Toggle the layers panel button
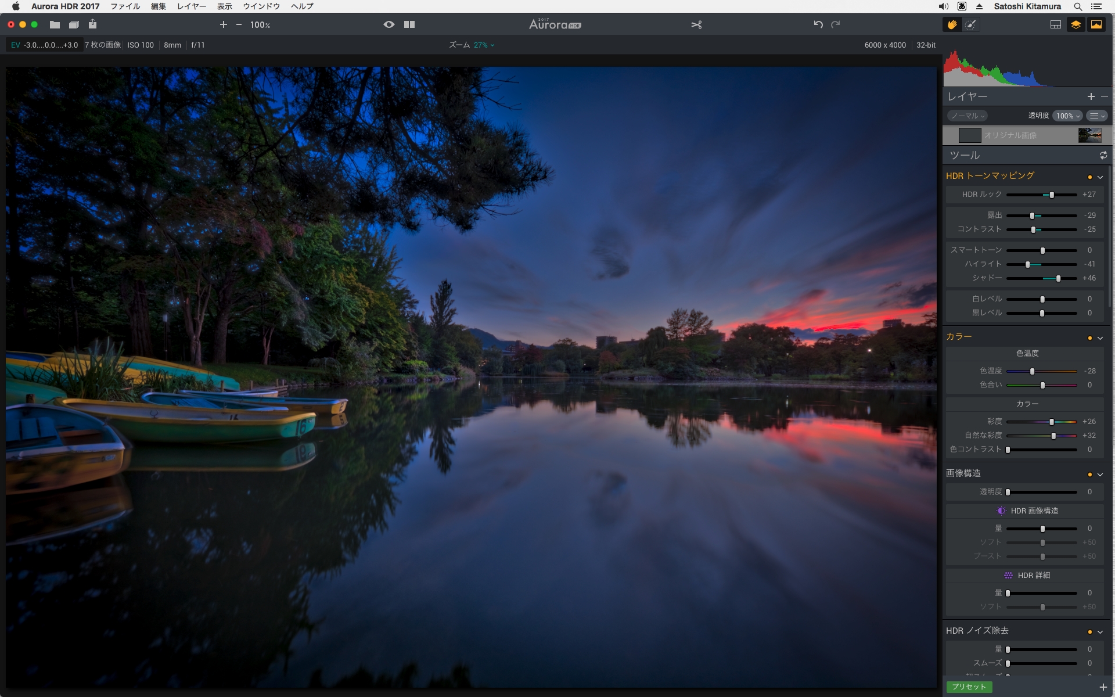The height and width of the screenshot is (697, 1115). point(1076,24)
